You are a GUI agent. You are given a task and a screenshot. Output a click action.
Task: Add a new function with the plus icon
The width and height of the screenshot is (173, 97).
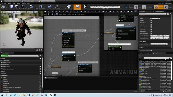40,69
